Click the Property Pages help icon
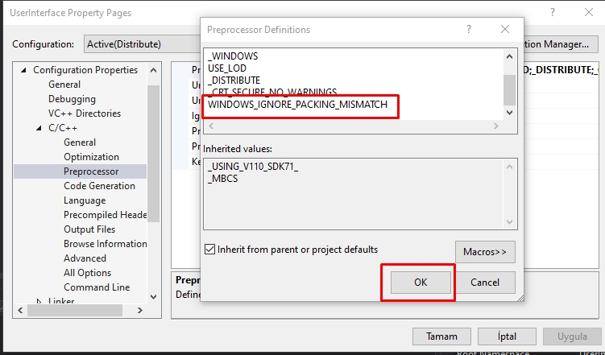 553,13
